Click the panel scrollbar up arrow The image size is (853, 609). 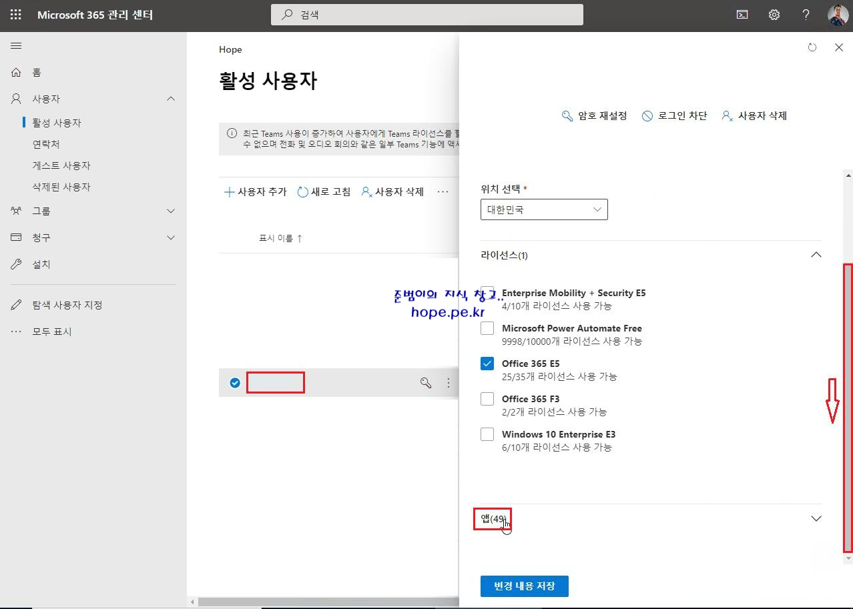[x=848, y=176]
